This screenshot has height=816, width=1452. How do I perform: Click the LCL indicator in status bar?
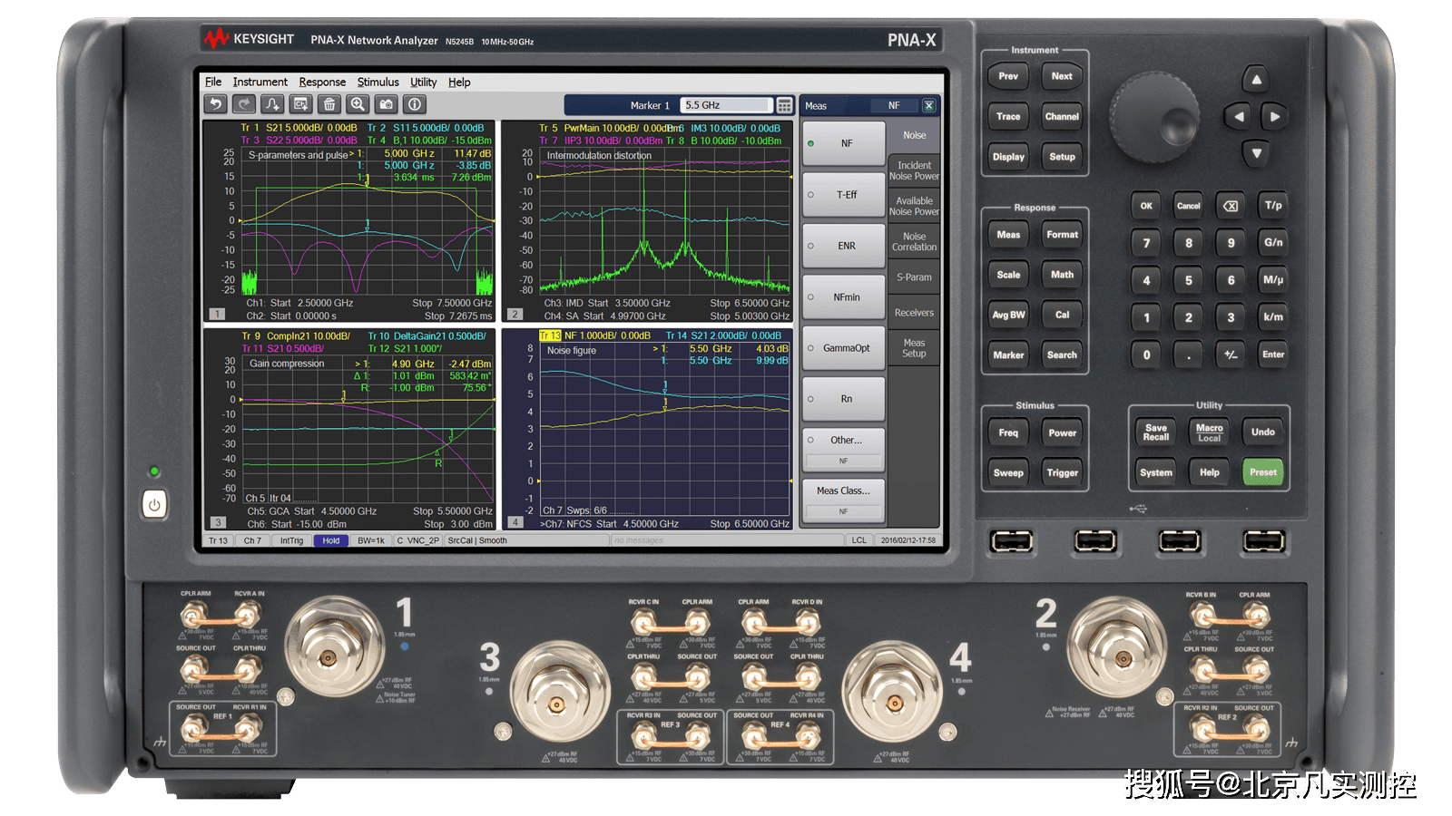coord(858,540)
